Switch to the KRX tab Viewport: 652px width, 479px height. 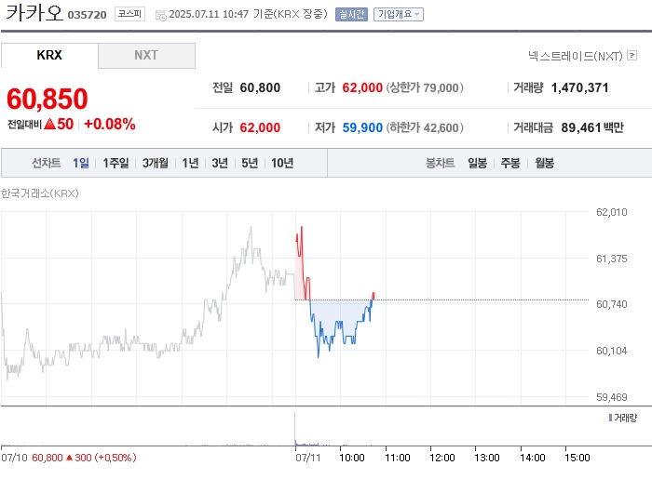point(49,55)
